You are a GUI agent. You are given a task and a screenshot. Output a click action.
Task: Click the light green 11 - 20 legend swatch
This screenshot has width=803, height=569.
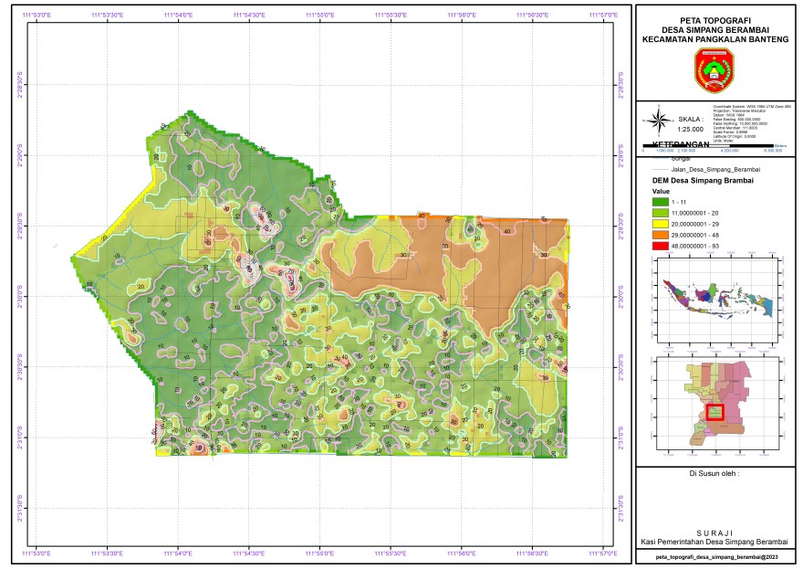(x=665, y=212)
